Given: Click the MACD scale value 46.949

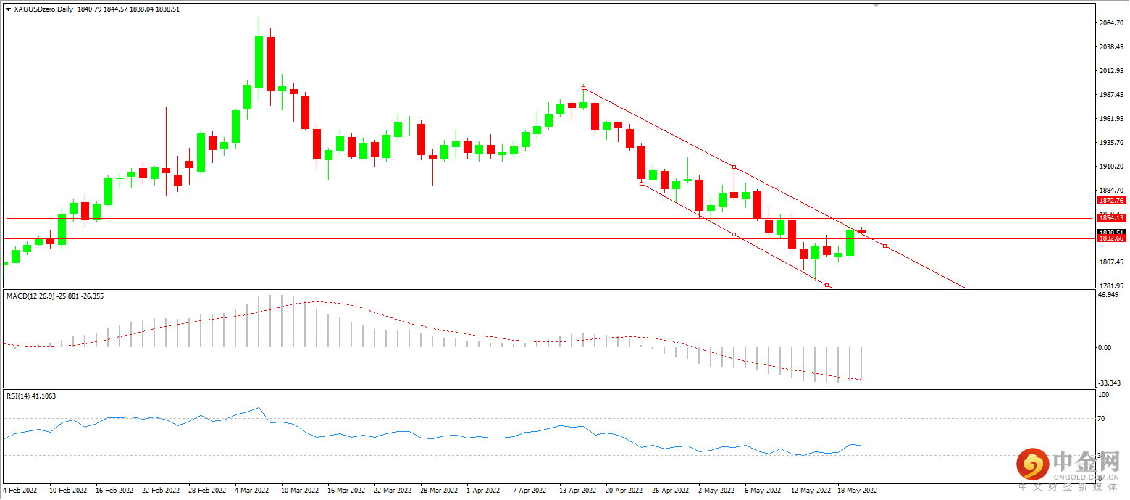Looking at the screenshot, I should tap(1109, 295).
